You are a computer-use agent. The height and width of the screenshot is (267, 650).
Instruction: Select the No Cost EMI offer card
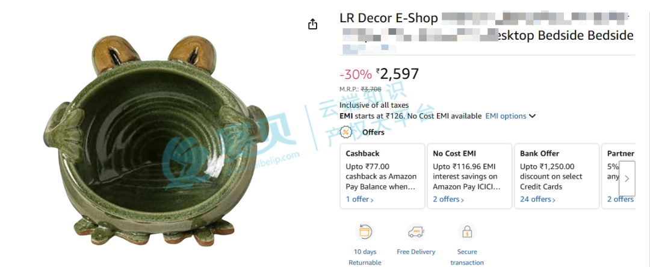pyautogui.click(x=469, y=176)
